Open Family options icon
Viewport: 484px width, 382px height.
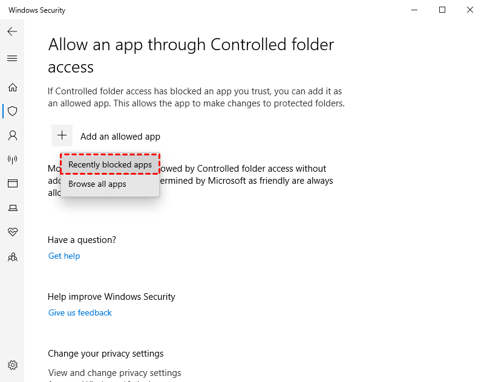pyautogui.click(x=12, y=257)
